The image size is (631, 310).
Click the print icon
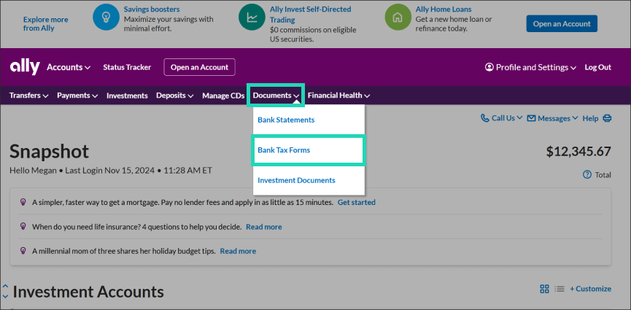[x=607, y=118]
